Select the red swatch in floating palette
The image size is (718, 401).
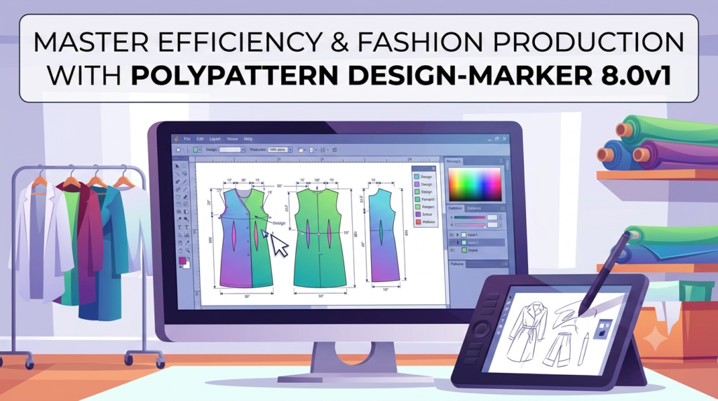pos(418,222)
